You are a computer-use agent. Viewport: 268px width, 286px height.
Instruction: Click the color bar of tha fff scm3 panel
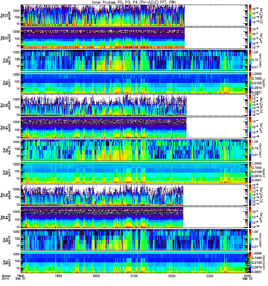(250, 38)
